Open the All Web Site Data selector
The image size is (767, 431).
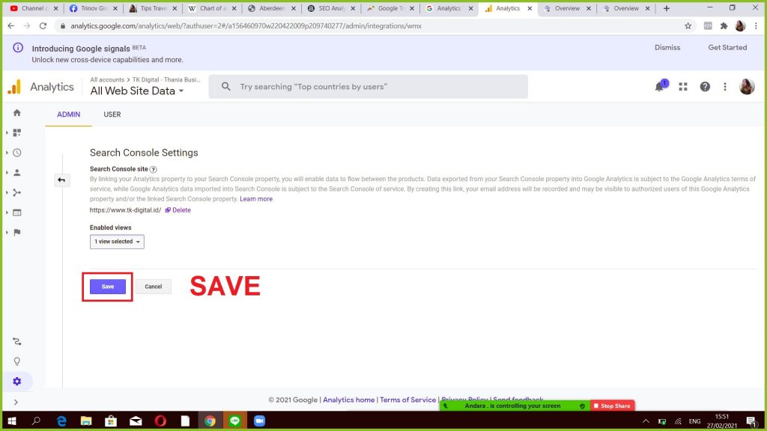(x=137, y=91)
